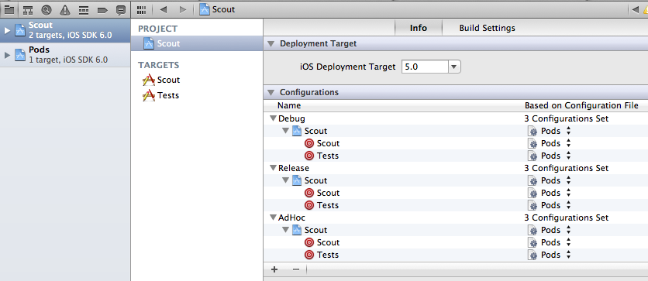Open the Search navigator magnifier icon
648x281 pixels.
47,9
